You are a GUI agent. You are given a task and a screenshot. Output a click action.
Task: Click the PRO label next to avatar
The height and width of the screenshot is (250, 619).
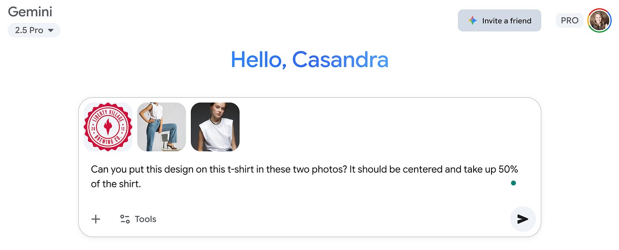pyautogui.click(x=570, y=20)
